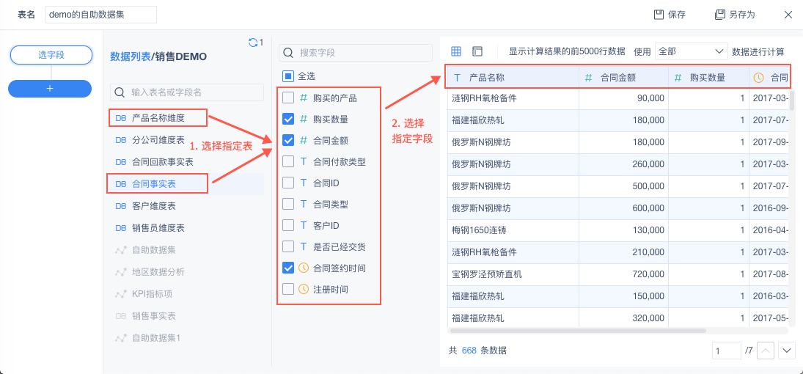Viewport: 803px width, 374px height.
Task: Go to the previous data page arrow
Action: tap(765, 351)
